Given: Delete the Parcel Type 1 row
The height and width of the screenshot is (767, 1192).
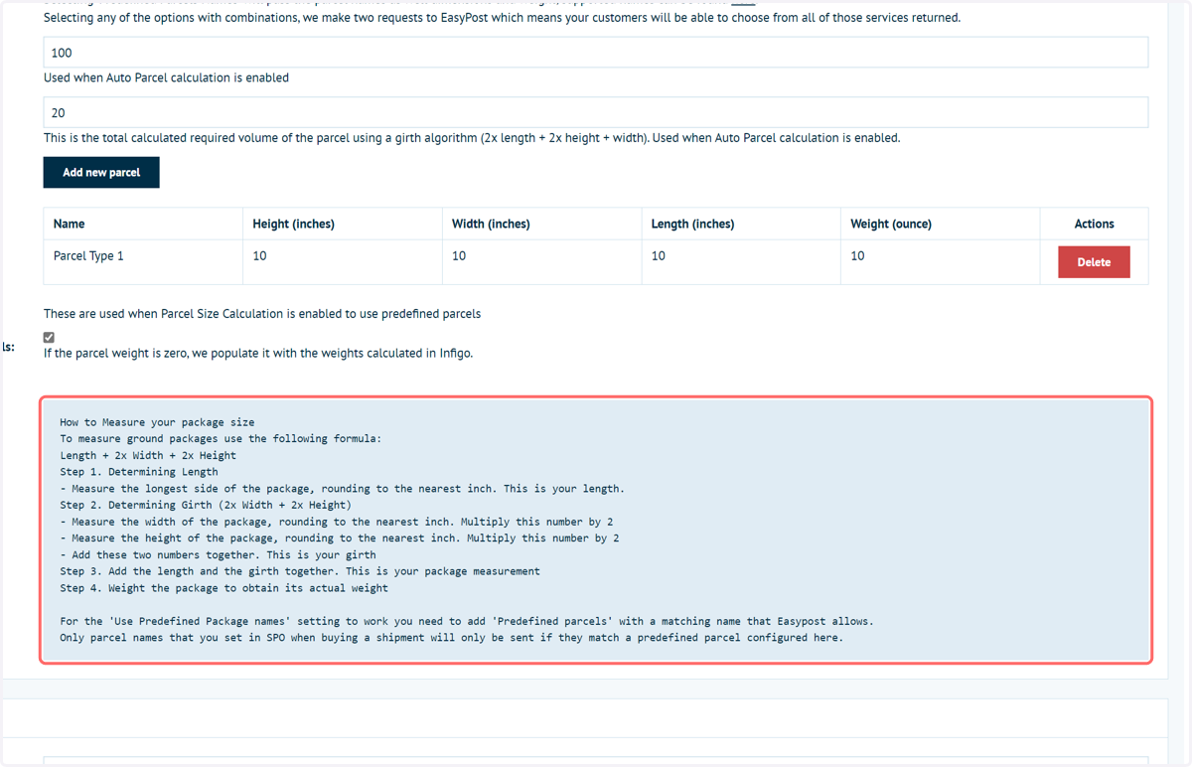Looking at the screenshot, I should [1094, 262].
